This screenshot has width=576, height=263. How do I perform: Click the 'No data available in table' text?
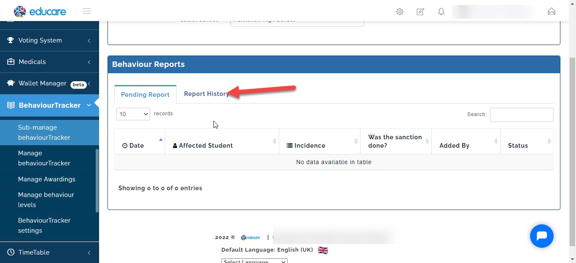334,162
